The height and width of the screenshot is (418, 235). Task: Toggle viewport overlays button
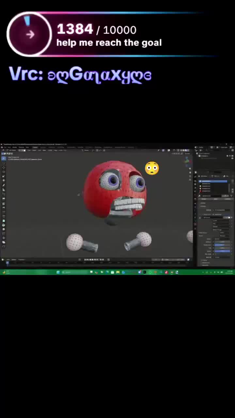[168, 150]
